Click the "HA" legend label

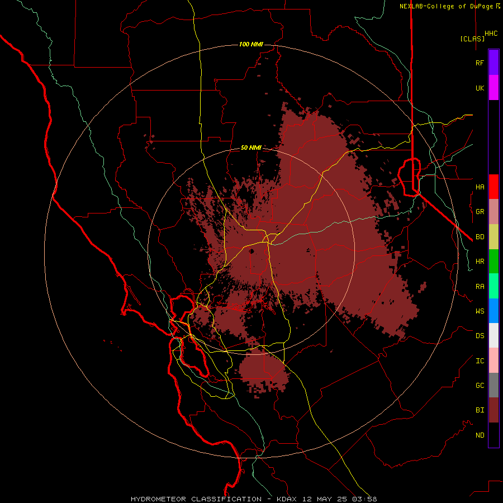pyautogui.click(x=480, y=187)
